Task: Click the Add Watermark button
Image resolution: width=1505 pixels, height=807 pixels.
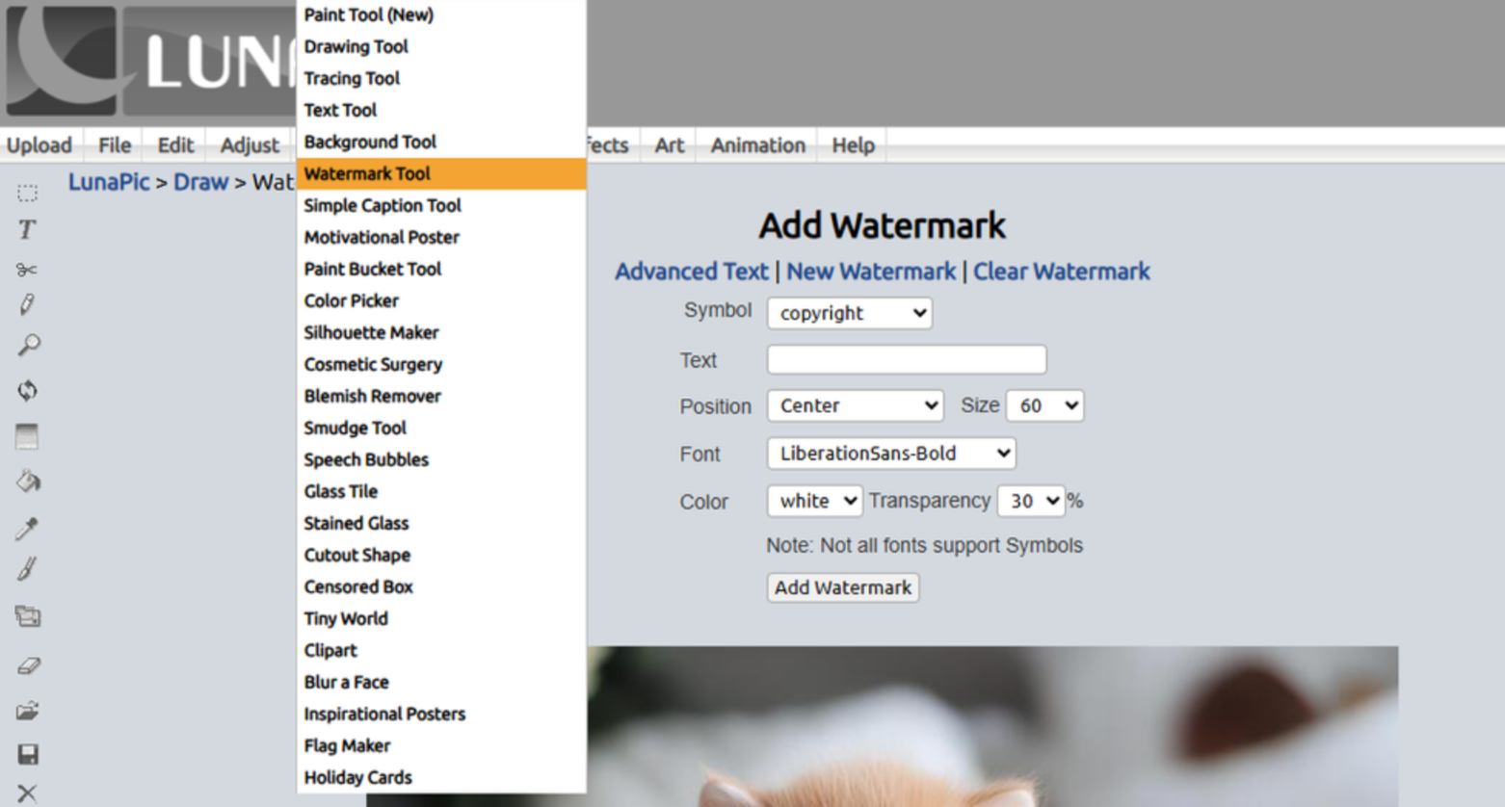Action: (x=843, y=587)
